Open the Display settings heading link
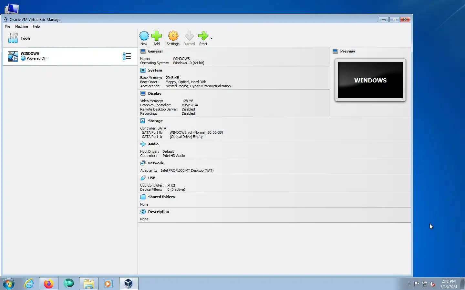This screenshot has height=290, width=465. point(155,93)
